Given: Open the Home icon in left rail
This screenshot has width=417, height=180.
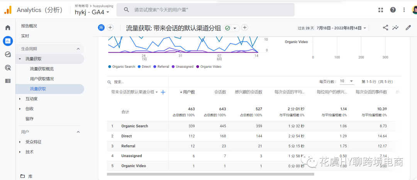Looking at the screenshot, I should 8,28.
